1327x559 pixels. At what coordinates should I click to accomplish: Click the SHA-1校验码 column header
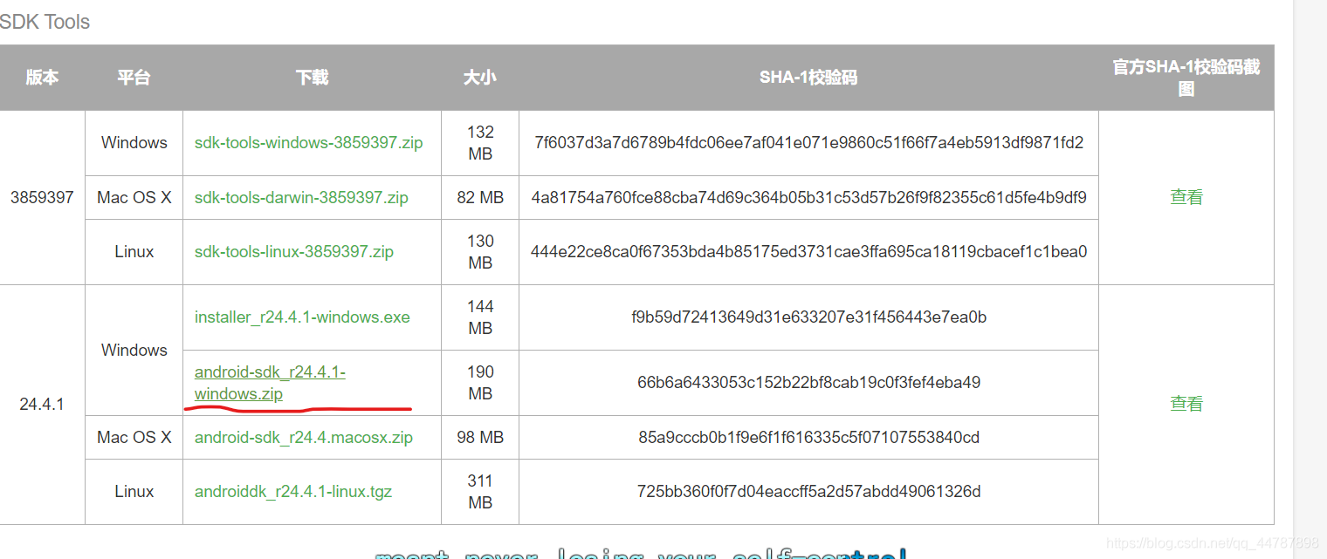[808, 78]
